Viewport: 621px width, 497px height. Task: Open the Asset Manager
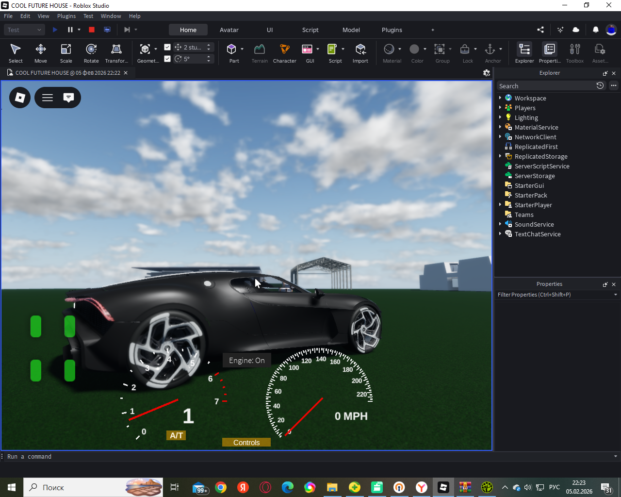pyautogui.click(x=600, y=53)
